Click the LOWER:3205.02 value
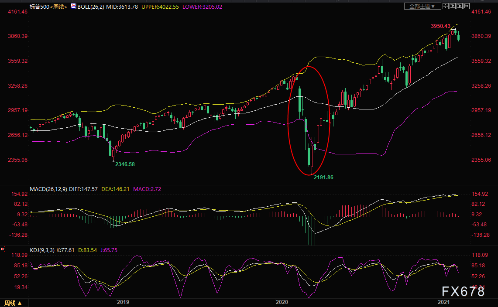Image resolution: width=498 pixels, height=307 pixels. coord(203,7)
